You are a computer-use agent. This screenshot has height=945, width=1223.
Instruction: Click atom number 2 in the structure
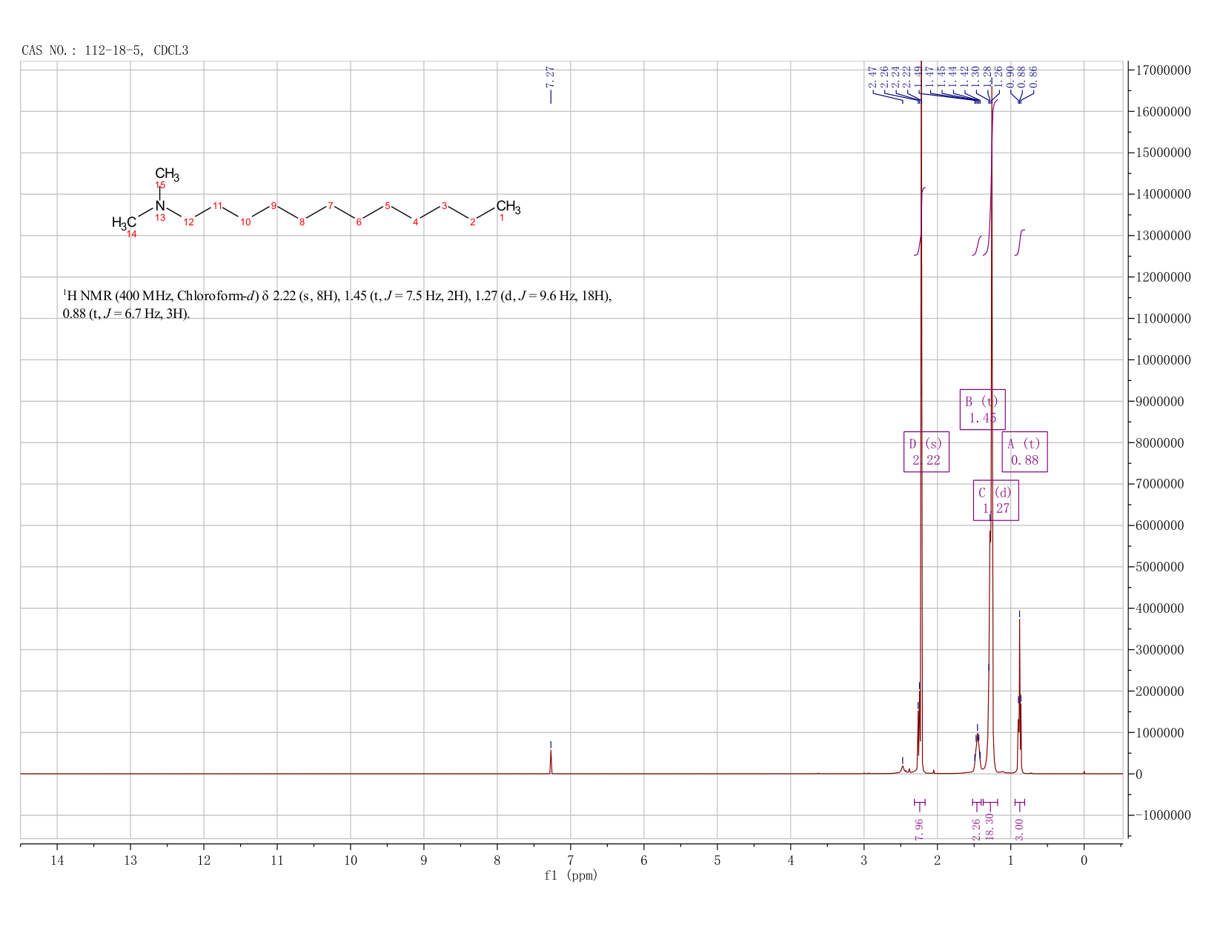[x=472, y=222]
